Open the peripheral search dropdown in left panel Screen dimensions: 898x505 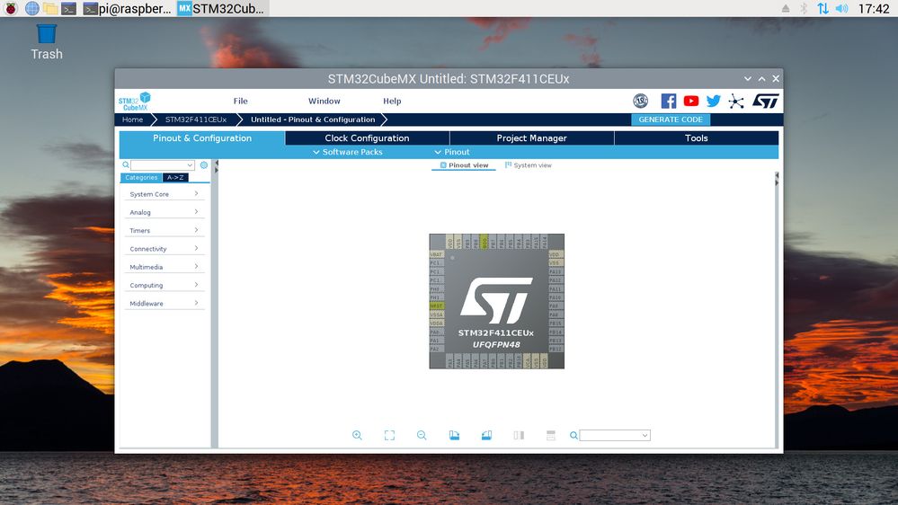tap(190, 165)
